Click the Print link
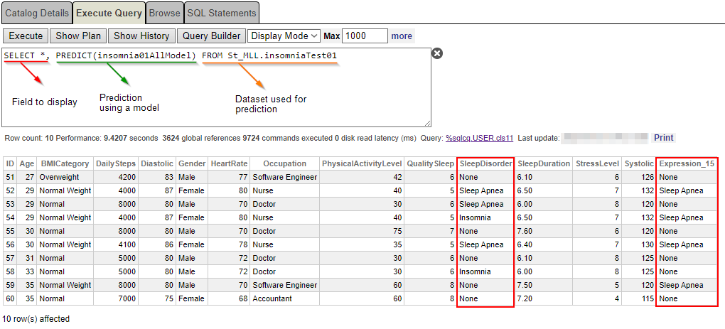 [663, 138]
